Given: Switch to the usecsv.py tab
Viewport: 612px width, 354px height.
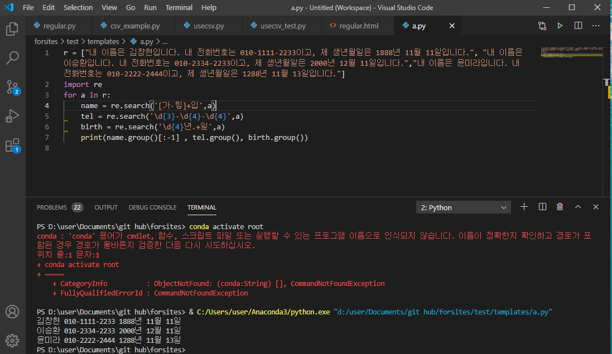Looking at the screenshot, I should [209, 26].
